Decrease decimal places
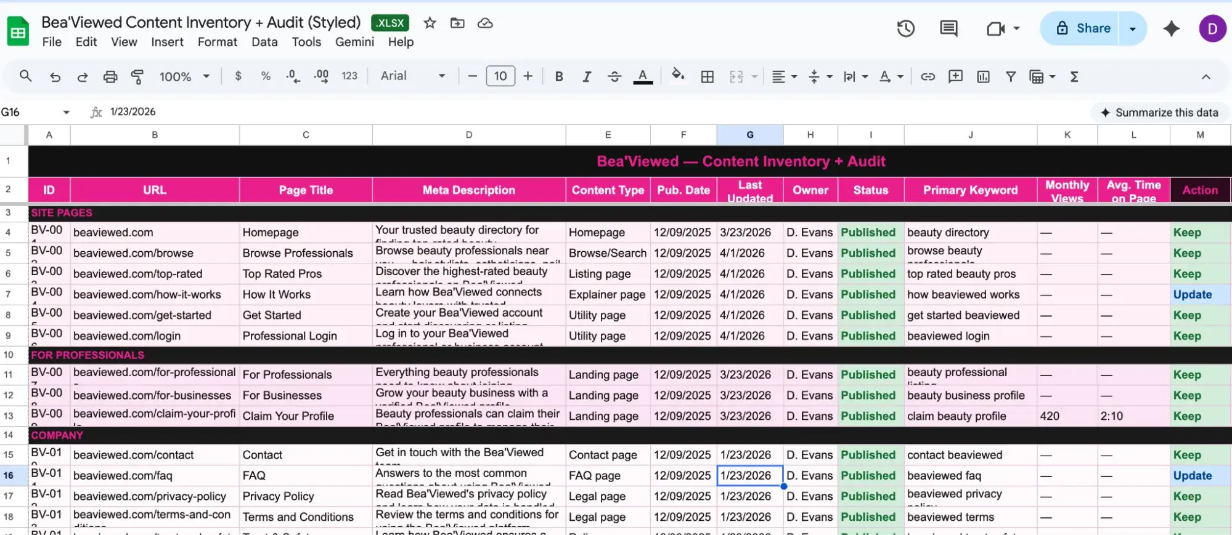Image resolution: width=1232 pixels, height=535 pixels. pos(293,76)
